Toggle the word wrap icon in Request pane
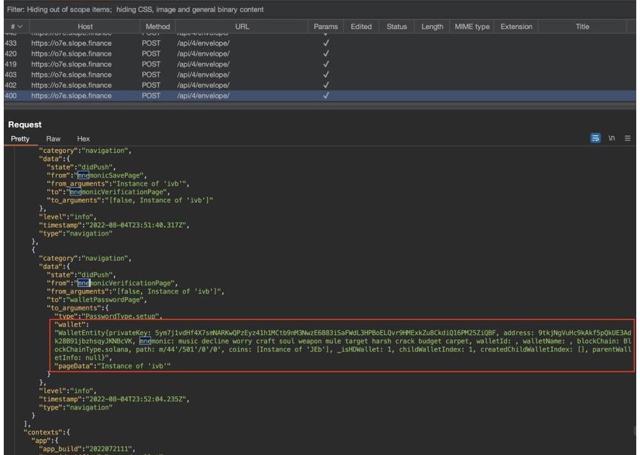 click(x=596, y=138)
